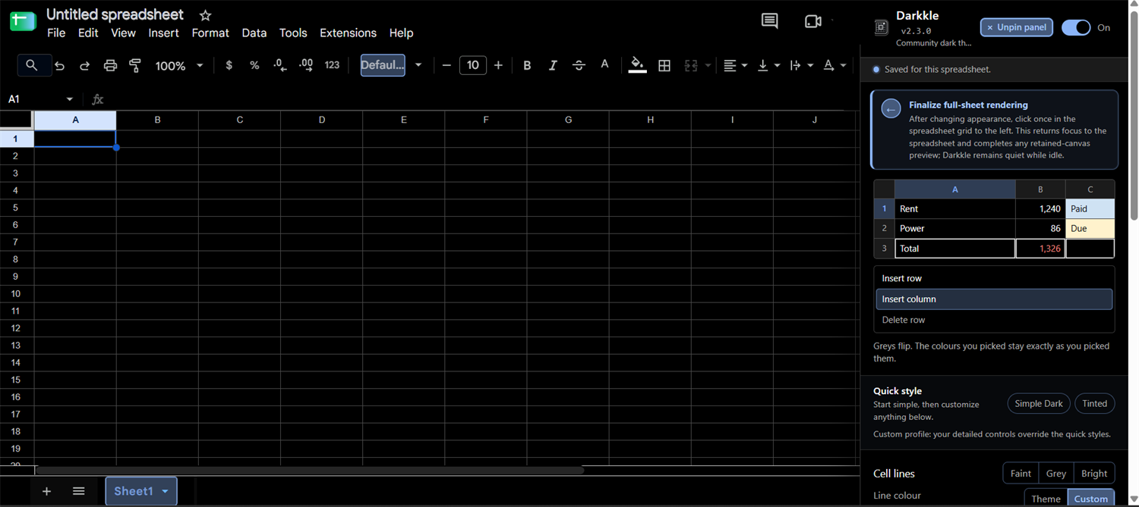Image resolution: width=1139 pixels, height=507 pixels.
Task: Open the Text color A icon
Action: [604, 65]
